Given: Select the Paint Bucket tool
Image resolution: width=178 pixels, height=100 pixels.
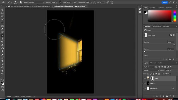Looking at the screenshot, I should 3,48.
